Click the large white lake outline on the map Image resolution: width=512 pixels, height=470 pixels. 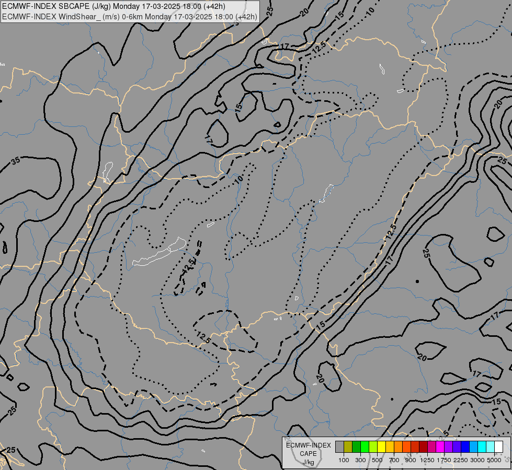point(160,252)
